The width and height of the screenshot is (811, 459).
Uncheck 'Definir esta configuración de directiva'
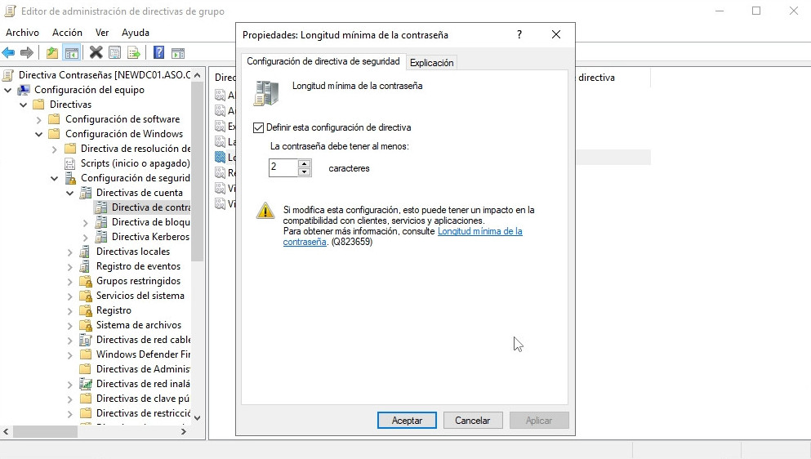(259, 127)
